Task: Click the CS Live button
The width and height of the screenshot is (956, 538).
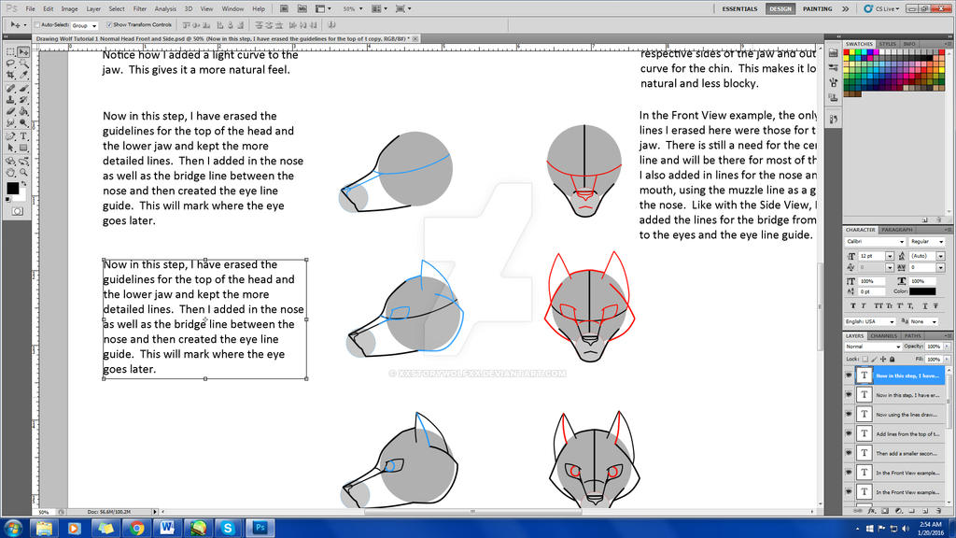Action: tap(881, 9)
